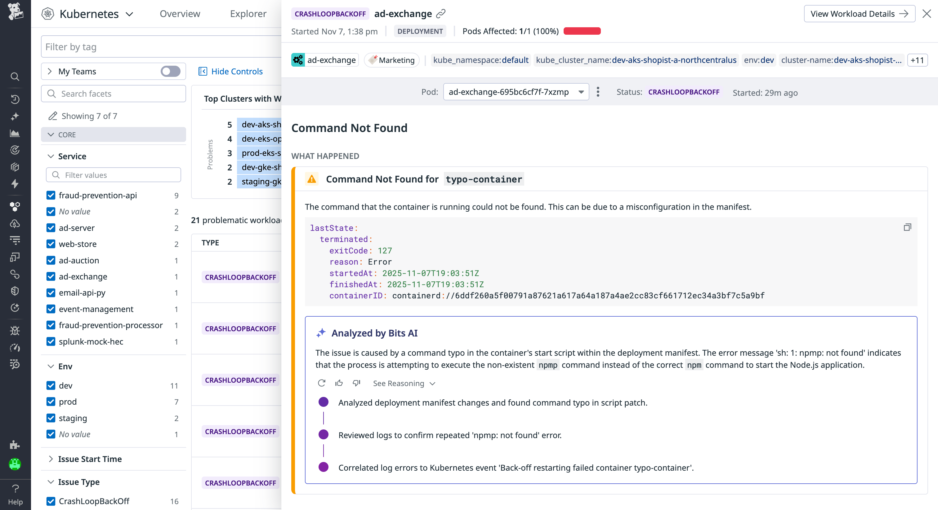Select the Bits AI sparkle icon in sidebar
This screenshot has height=510, width=938.
click(15, 116)
